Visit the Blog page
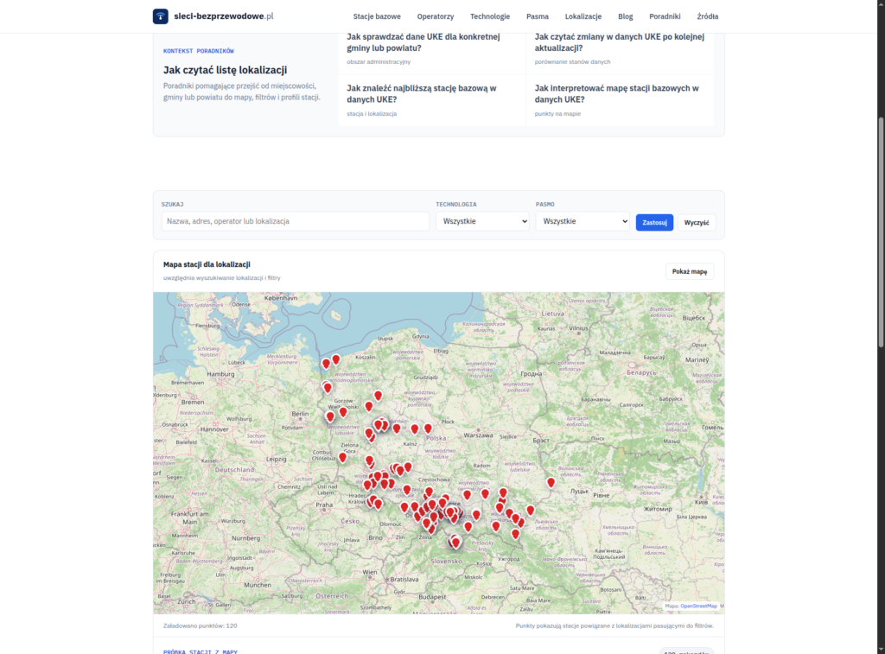Screen dimensions: 885x654 point(626,16)
